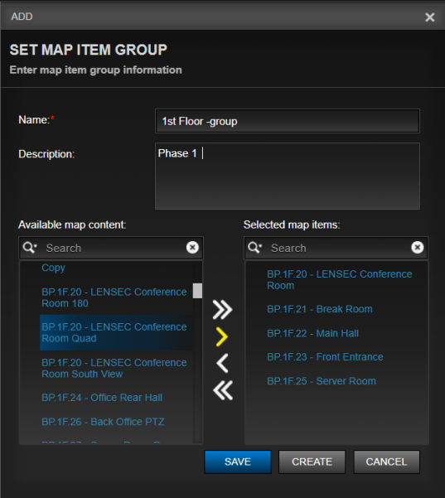Click the SAVE button
445x498 pixels.
click(x=238, y=462)
